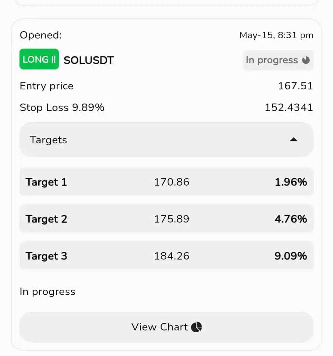Click the Targets header bar
Screen dimensions: 333x356
coord(166,139)
